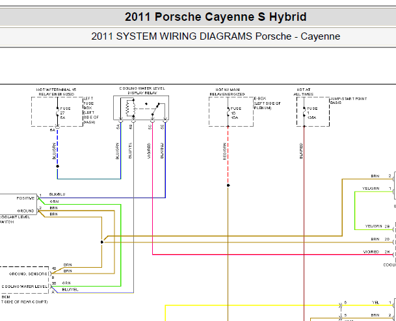Image resolution: width=396 pixels, height=321 pixels.
Task: Click the vertical VIO/RED wire label under 5C
Action: (149, 151)
